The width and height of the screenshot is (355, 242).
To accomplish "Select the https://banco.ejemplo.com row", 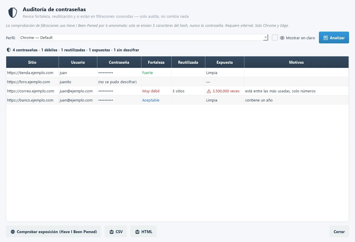I will click(x=177, y=100).
